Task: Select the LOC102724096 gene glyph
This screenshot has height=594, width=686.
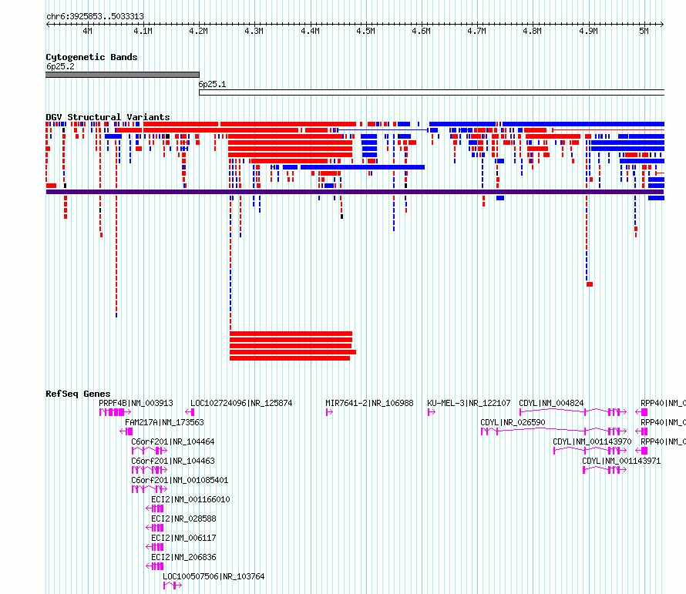Action: tap(190, 412)
